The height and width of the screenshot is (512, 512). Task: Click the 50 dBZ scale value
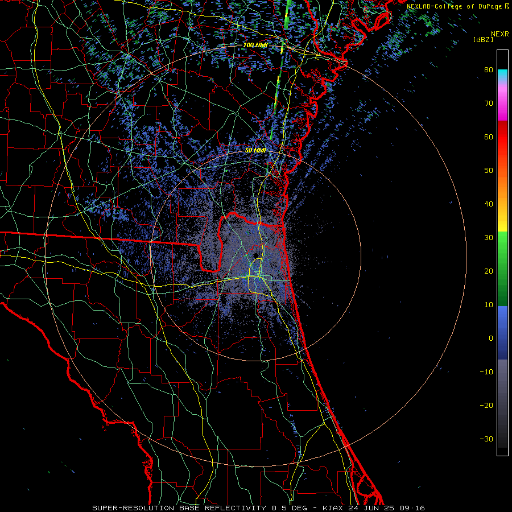point(489,171)
